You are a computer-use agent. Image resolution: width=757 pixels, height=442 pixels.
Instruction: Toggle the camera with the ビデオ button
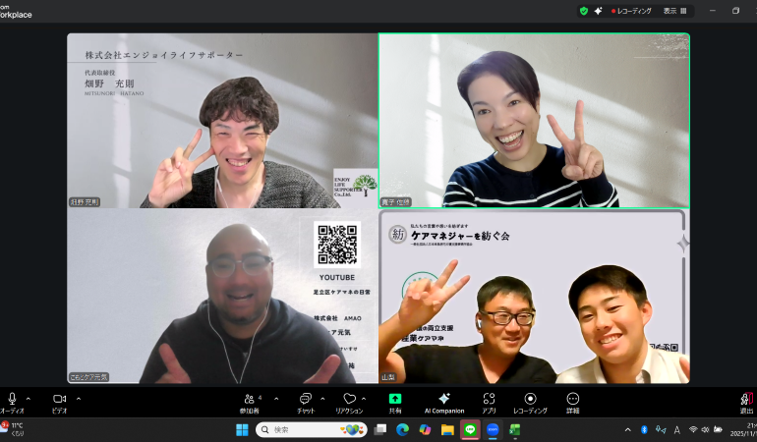click(x=59, y=399)
